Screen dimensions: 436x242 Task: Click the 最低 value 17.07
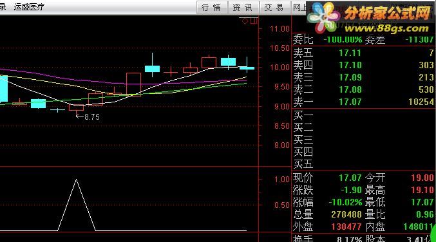[422, 202]
